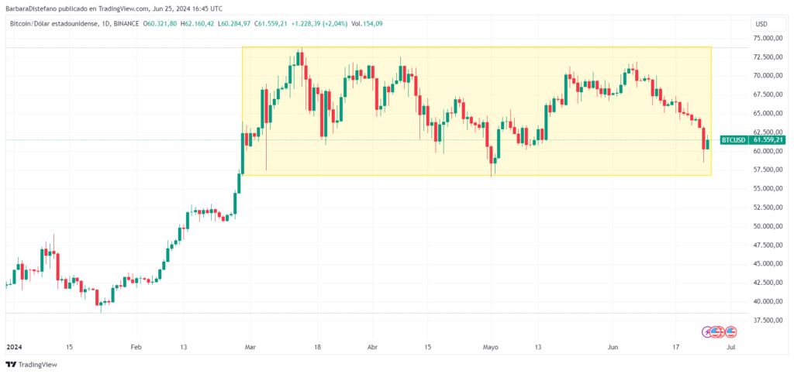Click the Mar date on time axis
Viewport: 794px width, 374px height.
coord(249,348)
